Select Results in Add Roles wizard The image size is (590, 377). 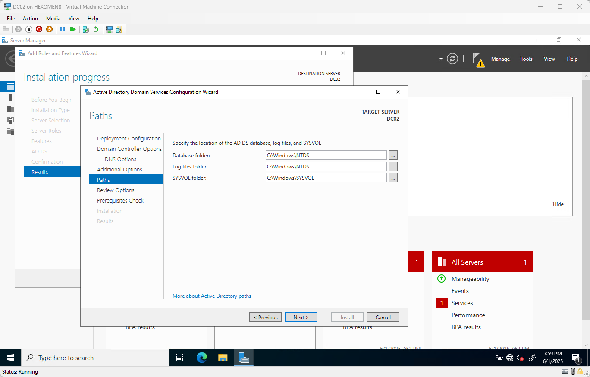point(52,172)
